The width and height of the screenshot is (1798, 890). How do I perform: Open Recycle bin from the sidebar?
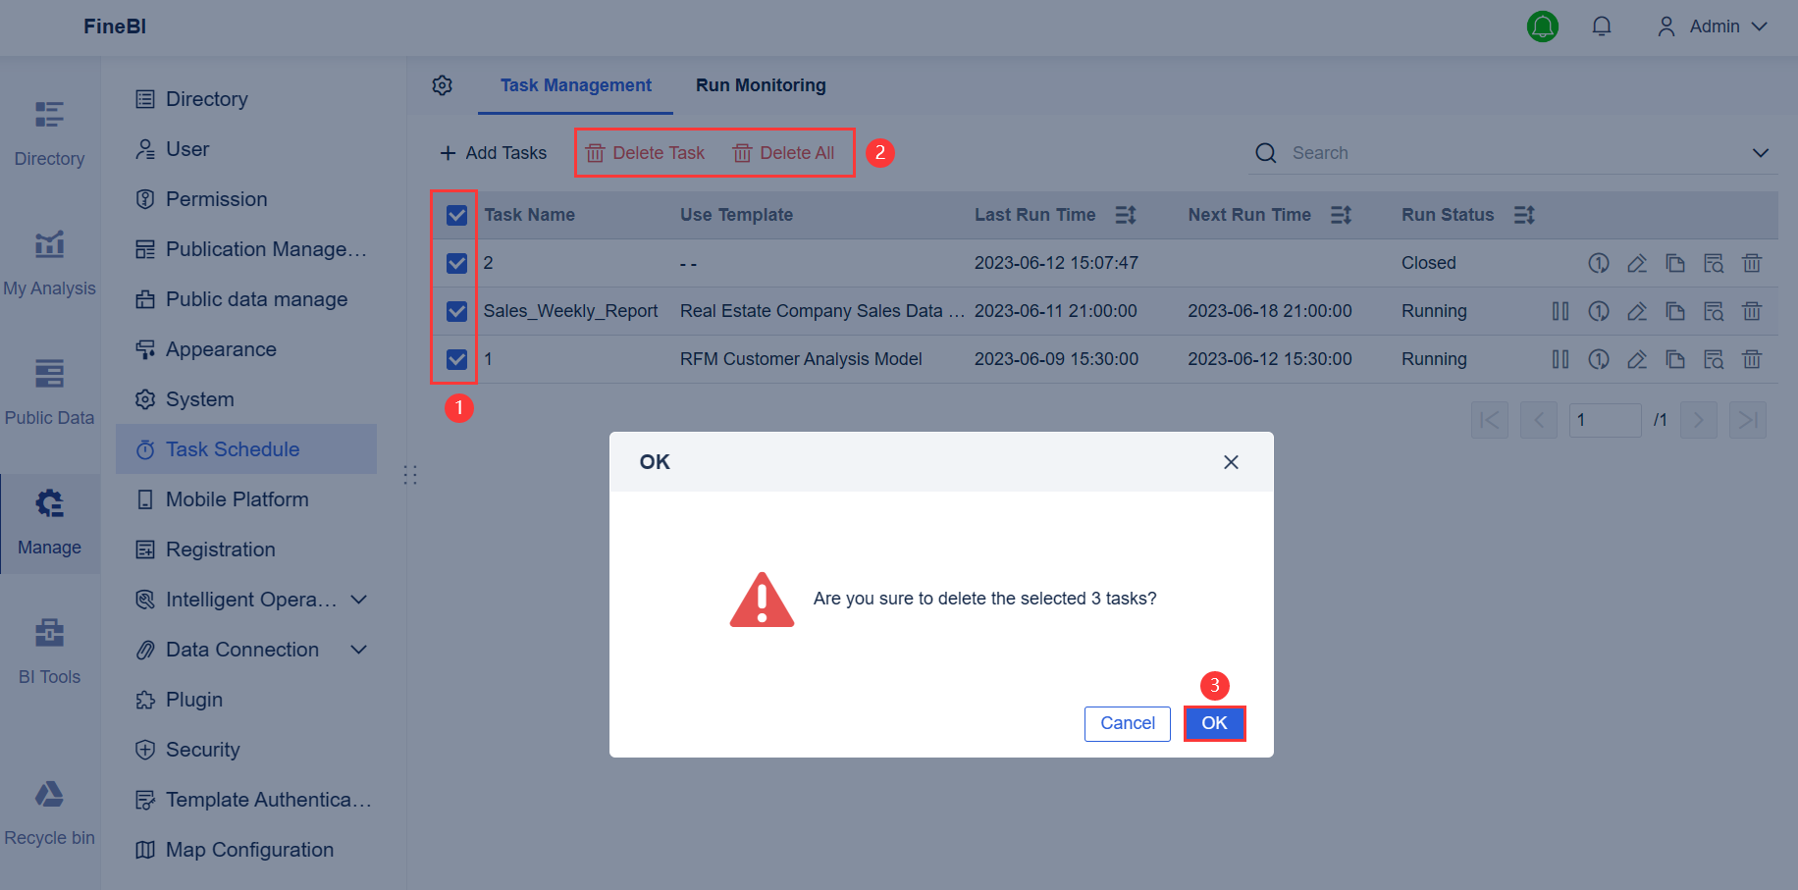pyautogui.click(x=49, y=811)
